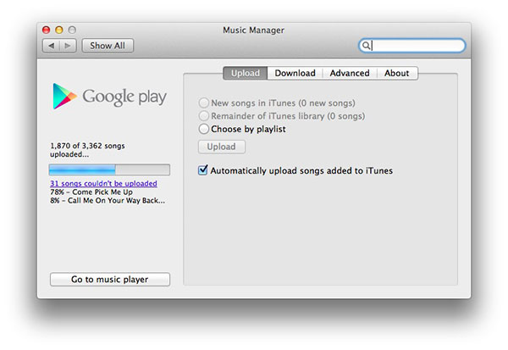The width and height of the screenshot is (508, 350).
Task: Open the 31 songs couldn't be uploaded link
Action: click(103, 183)
